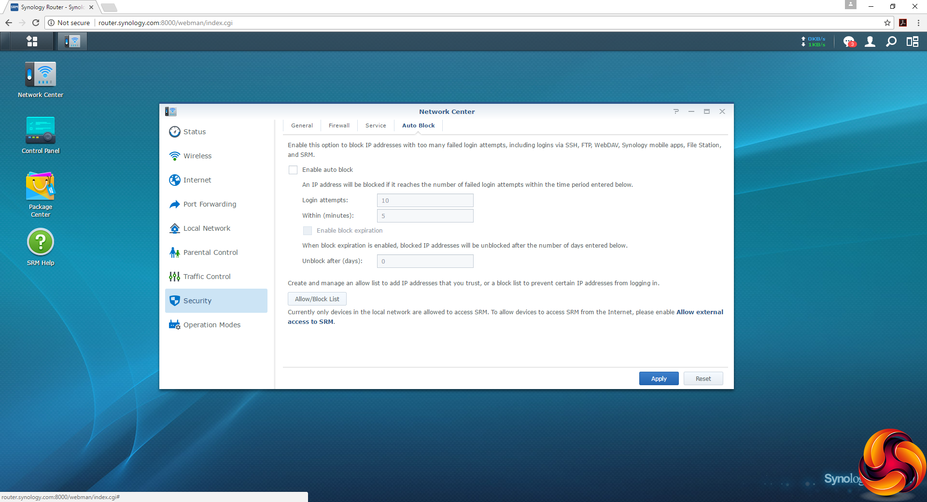This screenshot has width=927, height=502.
Task: Switch to the Service tab
Action: 376,125
